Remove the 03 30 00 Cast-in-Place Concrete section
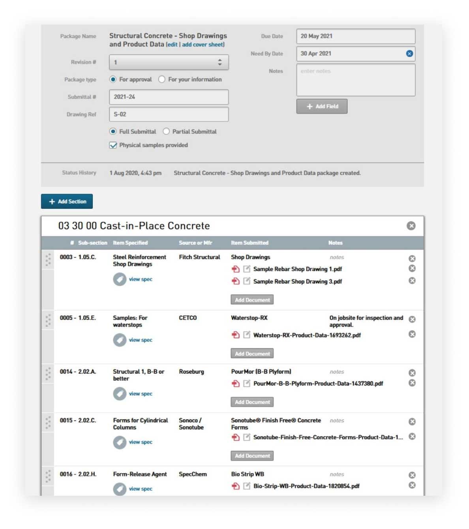469x529 pixels. pos(411,226)
